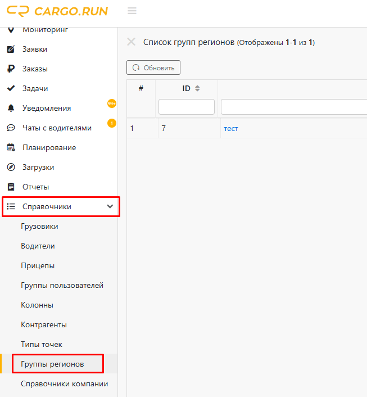Click the Заказы ruble icon

[x=11, y=69]
